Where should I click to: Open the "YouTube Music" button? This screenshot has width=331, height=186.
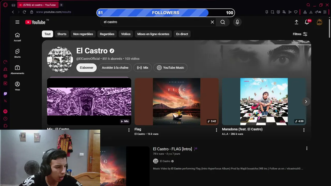click(x=170, y=68)
